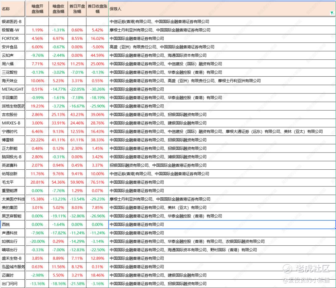Image resolution: width=336 pixels, height=288 pixels.
Task: Select the MIRXES-B name cell
Action: click(13, 123)
